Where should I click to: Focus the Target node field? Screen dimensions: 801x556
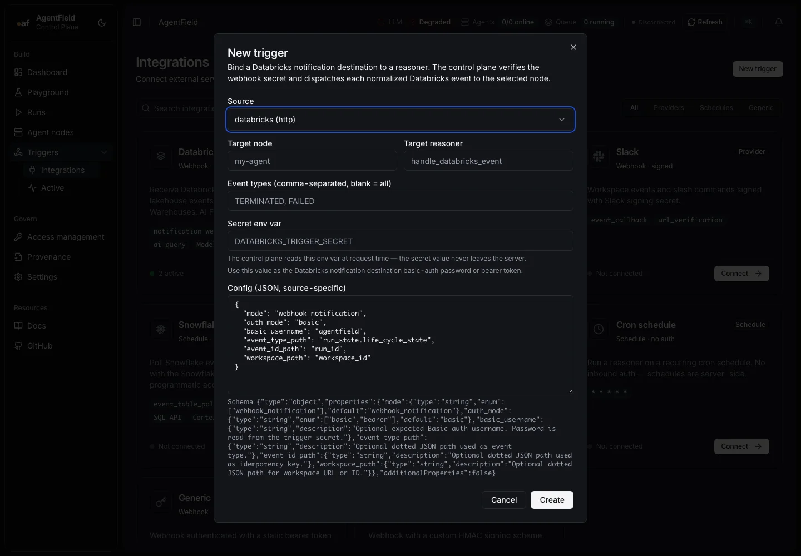coord(312,161)
